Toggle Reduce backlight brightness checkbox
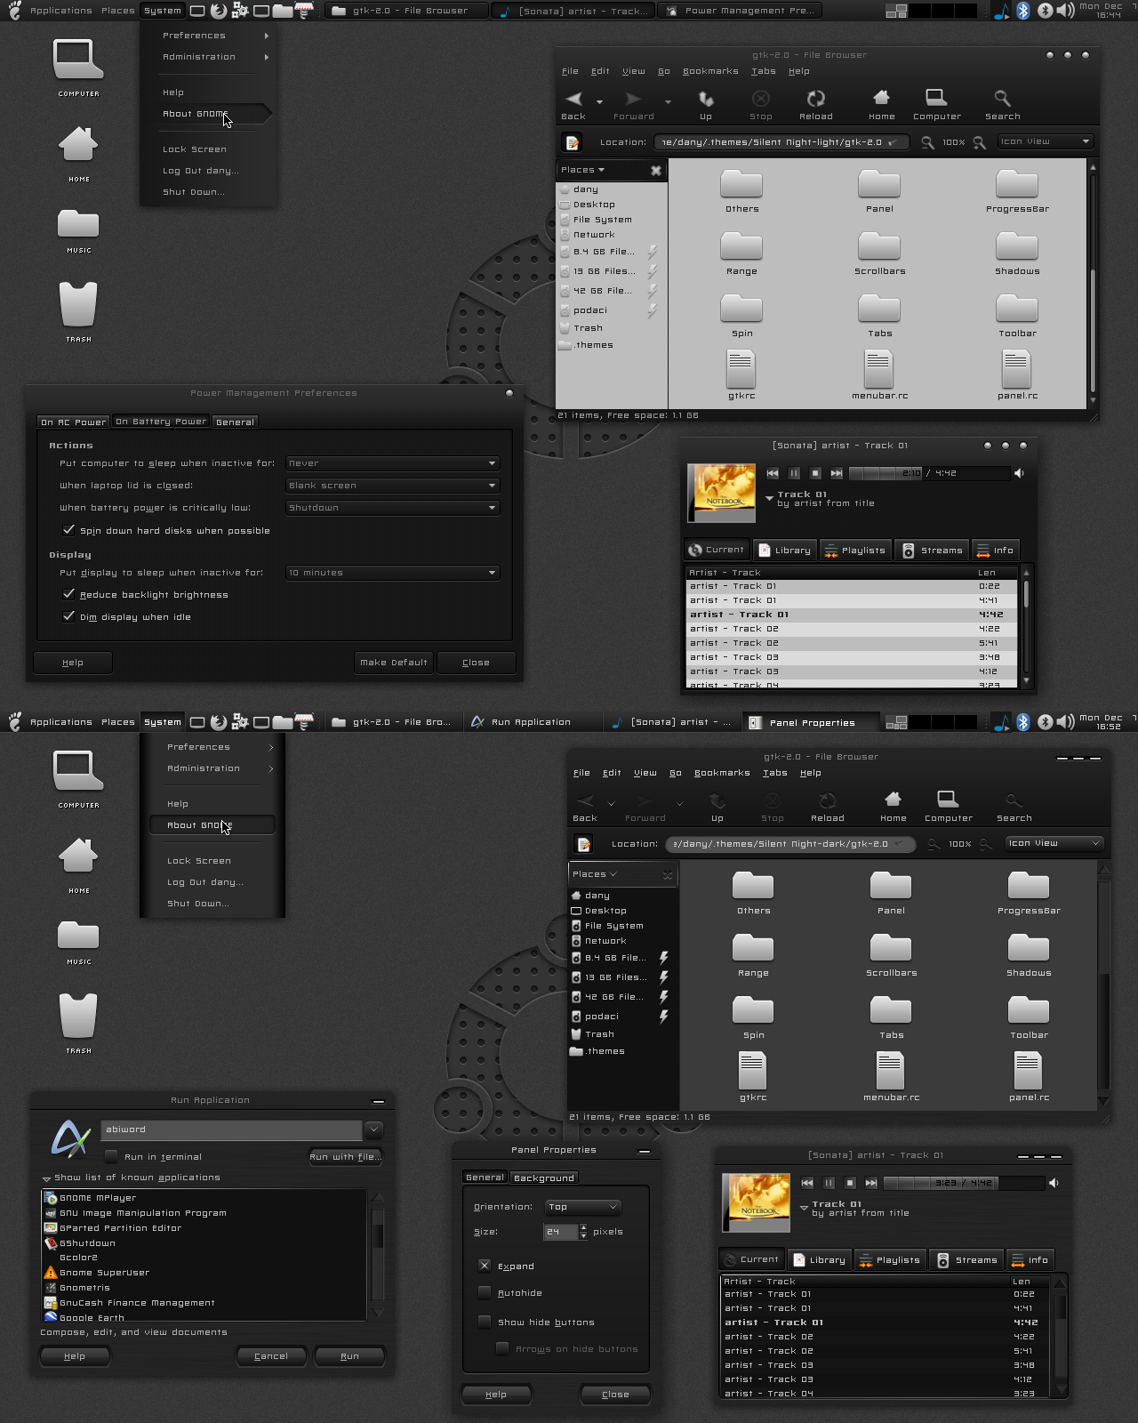Image resolution: width=1138 pixels, height=1423 pixels. (68, 594)
